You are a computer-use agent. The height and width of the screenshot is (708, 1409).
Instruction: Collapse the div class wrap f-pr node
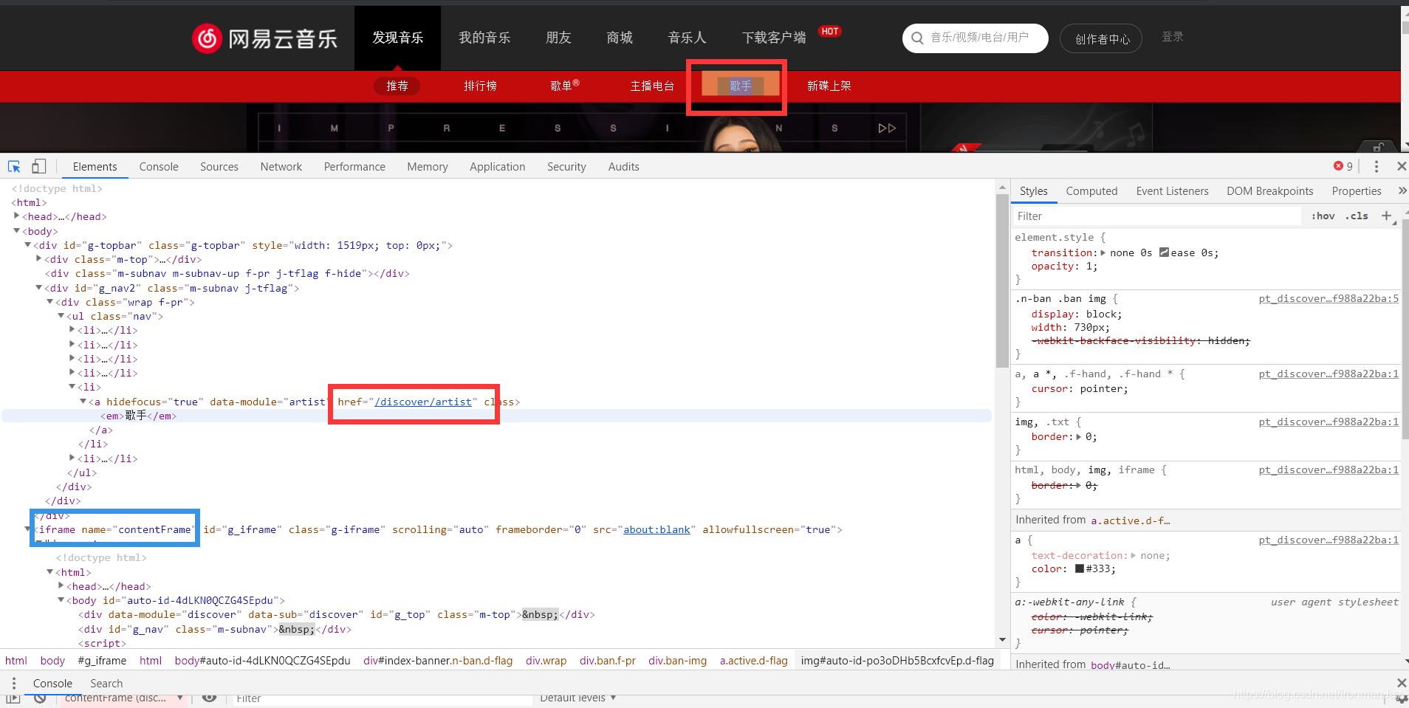[x=50, y=302]
